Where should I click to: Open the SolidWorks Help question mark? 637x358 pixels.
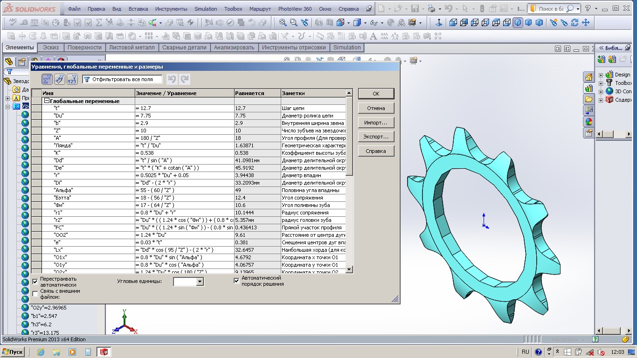click(x=588, y=8)
